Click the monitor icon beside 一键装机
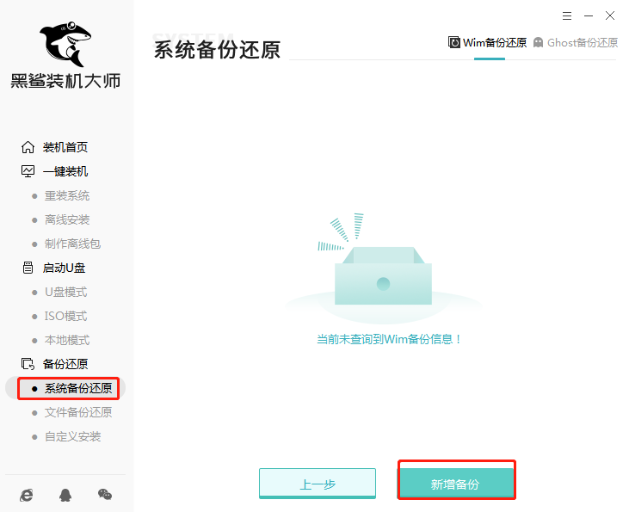629x512 pixels. 28,171
